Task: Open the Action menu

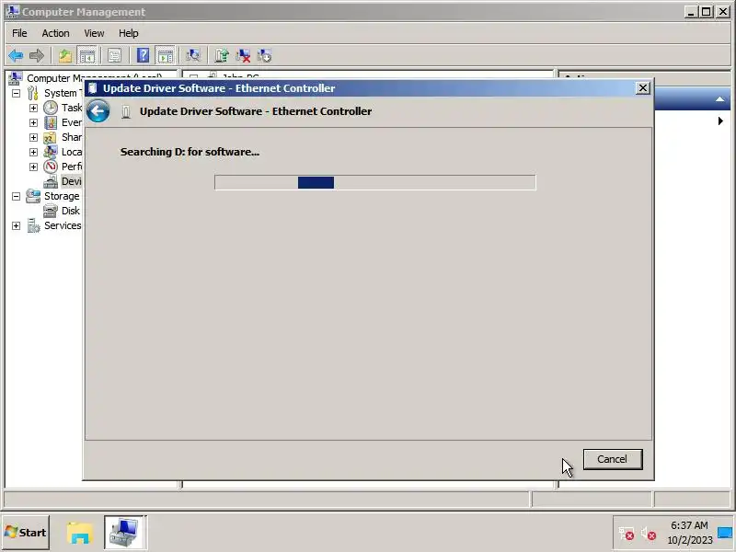Action: 55,33
